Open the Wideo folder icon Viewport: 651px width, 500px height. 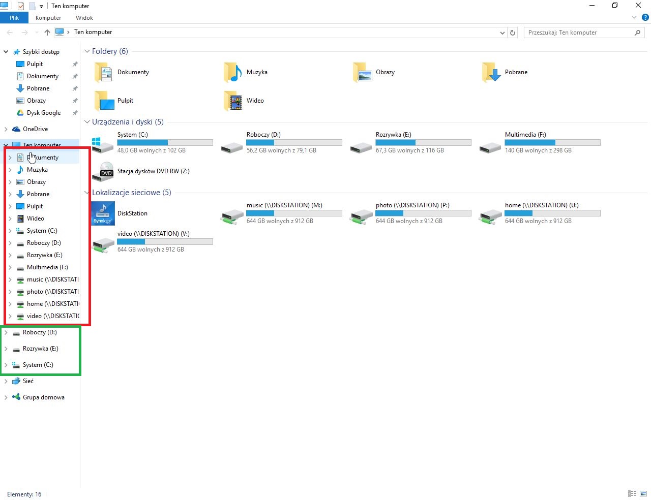pos(233,101)
